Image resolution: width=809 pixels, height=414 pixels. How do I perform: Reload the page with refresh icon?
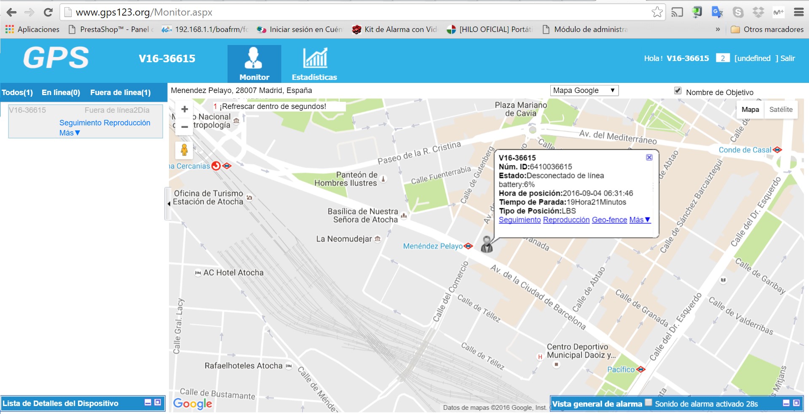click(48, 12)
